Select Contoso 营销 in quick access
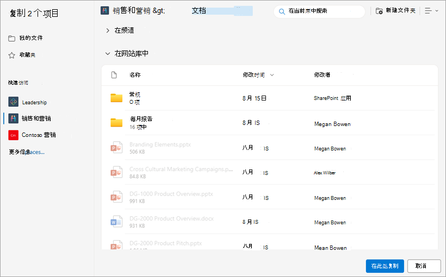Image resolution: width=446 pixels, height=277 pixels. [39, 135]
